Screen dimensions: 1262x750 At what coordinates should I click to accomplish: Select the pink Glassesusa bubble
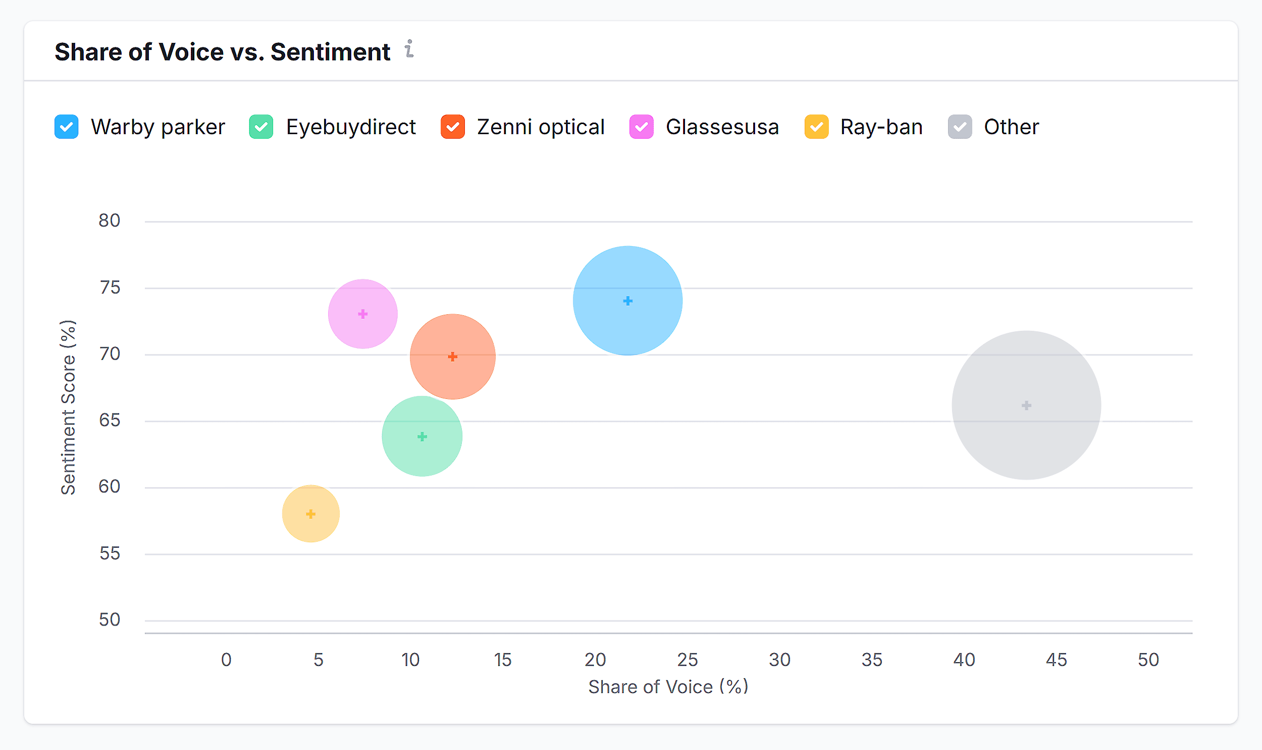pyautogui.click(x=362, y=314)
